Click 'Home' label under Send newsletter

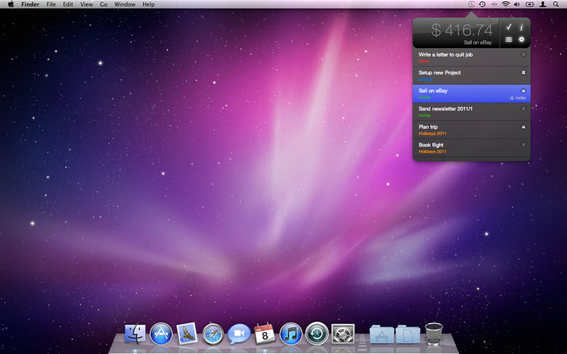pos(425,115)
